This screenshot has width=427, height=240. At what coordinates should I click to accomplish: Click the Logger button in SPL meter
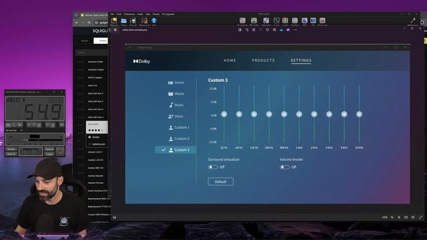(x=49, y=154)
